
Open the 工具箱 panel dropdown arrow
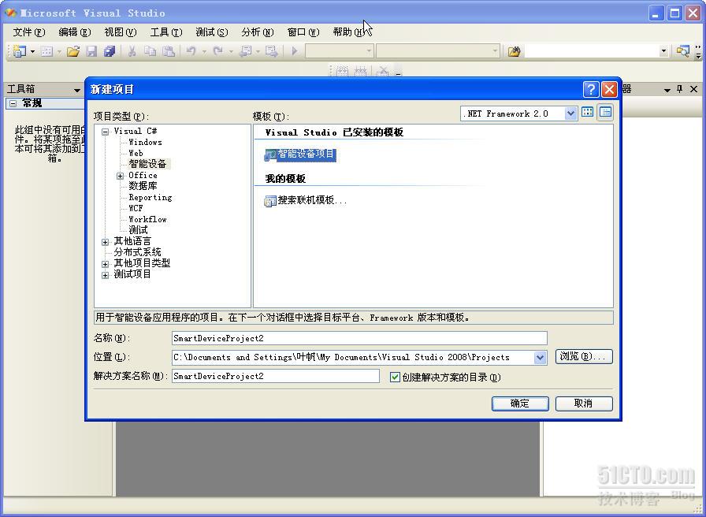click(77, 90)
